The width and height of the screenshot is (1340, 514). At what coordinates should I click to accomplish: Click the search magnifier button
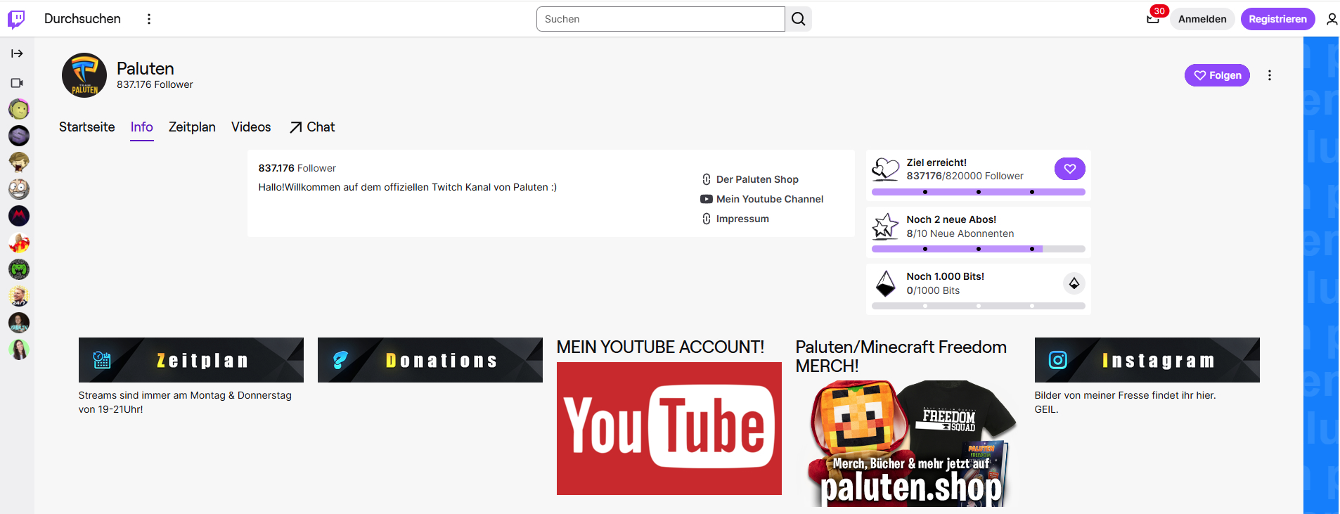click(798, 19)
